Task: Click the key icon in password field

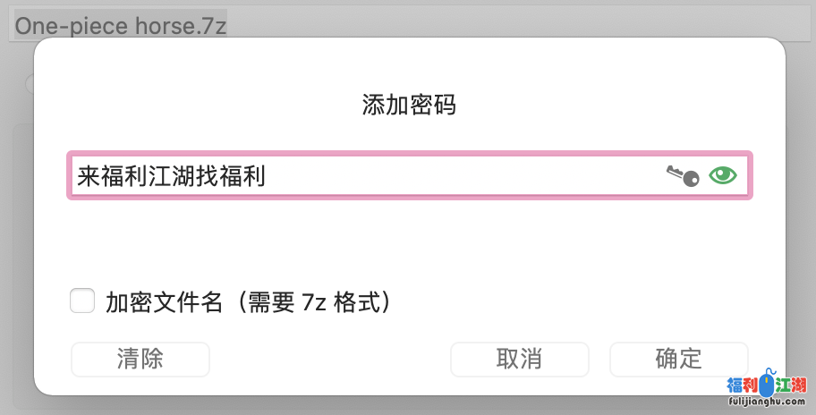Action: pos(683,176)
